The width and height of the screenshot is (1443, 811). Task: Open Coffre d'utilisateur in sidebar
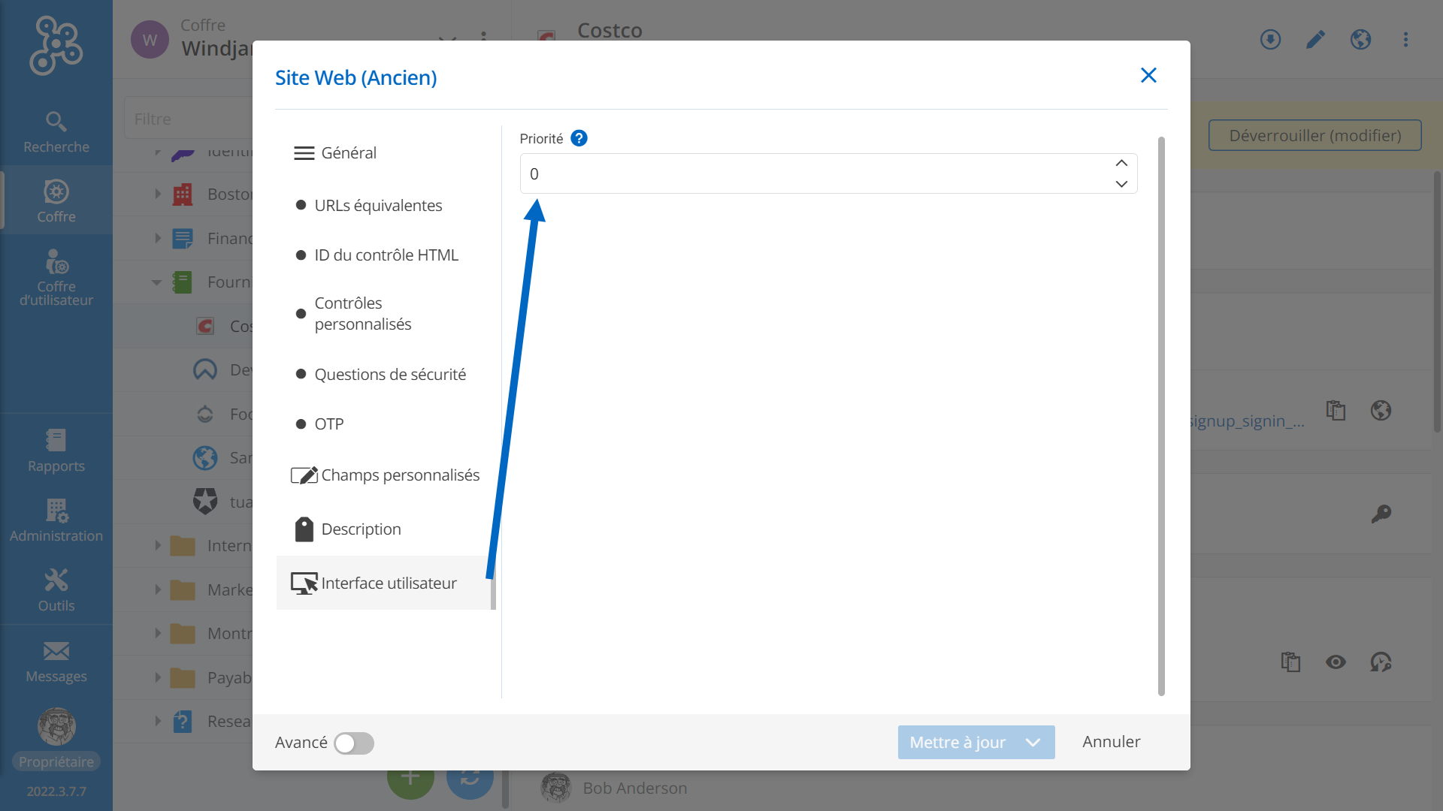pyautogui.click(x=56, y=278)
